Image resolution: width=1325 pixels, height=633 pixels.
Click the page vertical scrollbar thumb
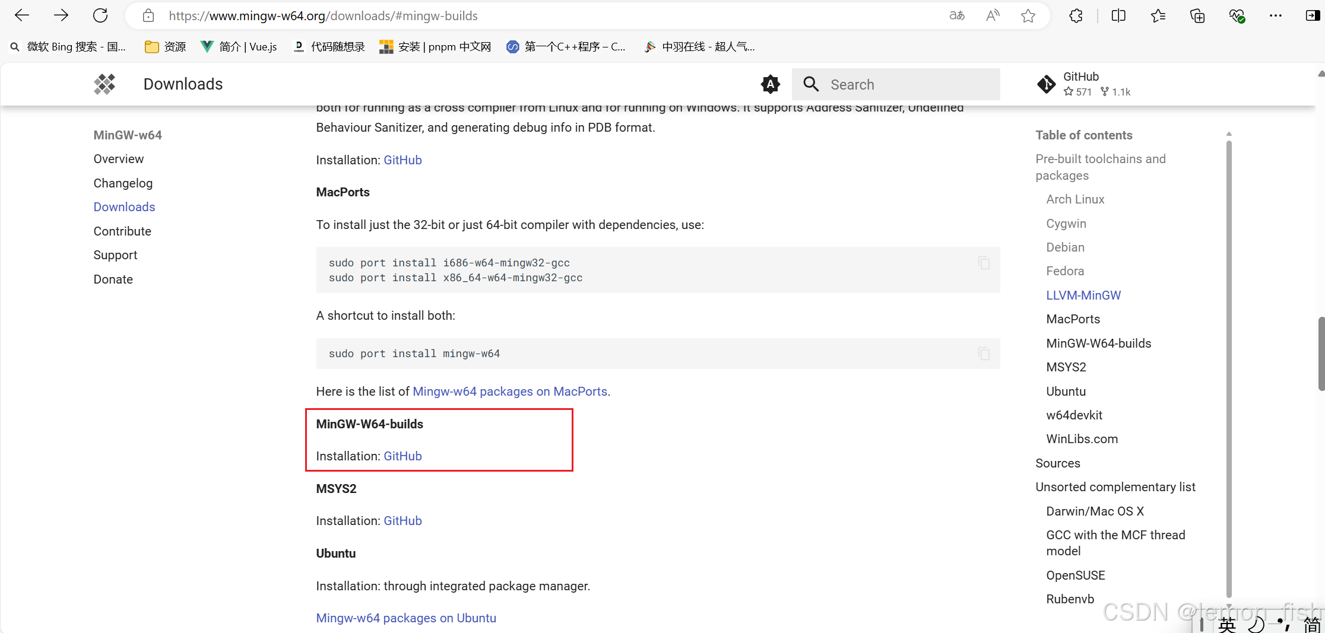tap(1321, 354)
